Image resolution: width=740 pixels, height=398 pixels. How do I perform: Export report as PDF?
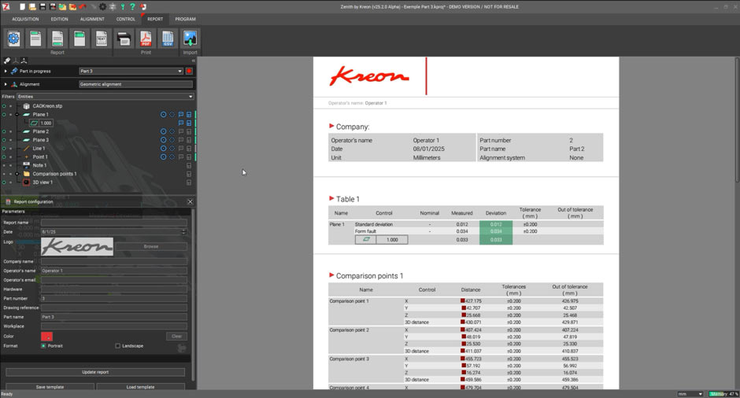[x=146, y=38]
